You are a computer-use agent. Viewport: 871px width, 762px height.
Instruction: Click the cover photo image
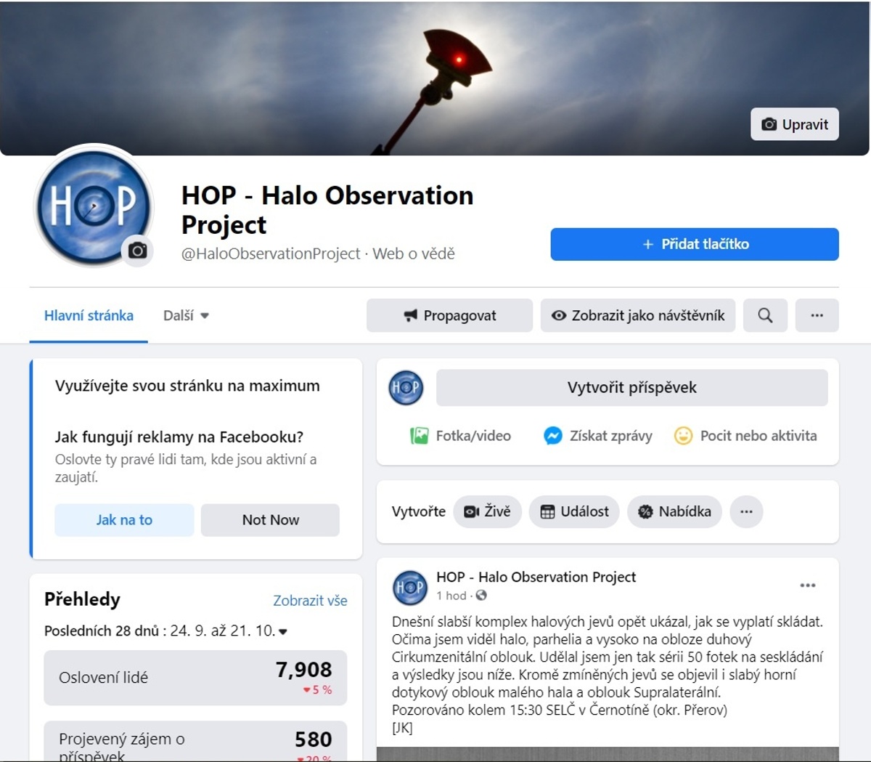click(435, 78)
